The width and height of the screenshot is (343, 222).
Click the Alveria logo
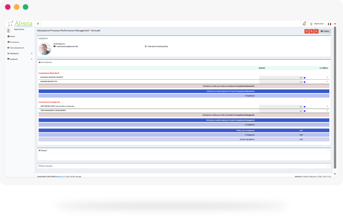(x=20, y=24)
